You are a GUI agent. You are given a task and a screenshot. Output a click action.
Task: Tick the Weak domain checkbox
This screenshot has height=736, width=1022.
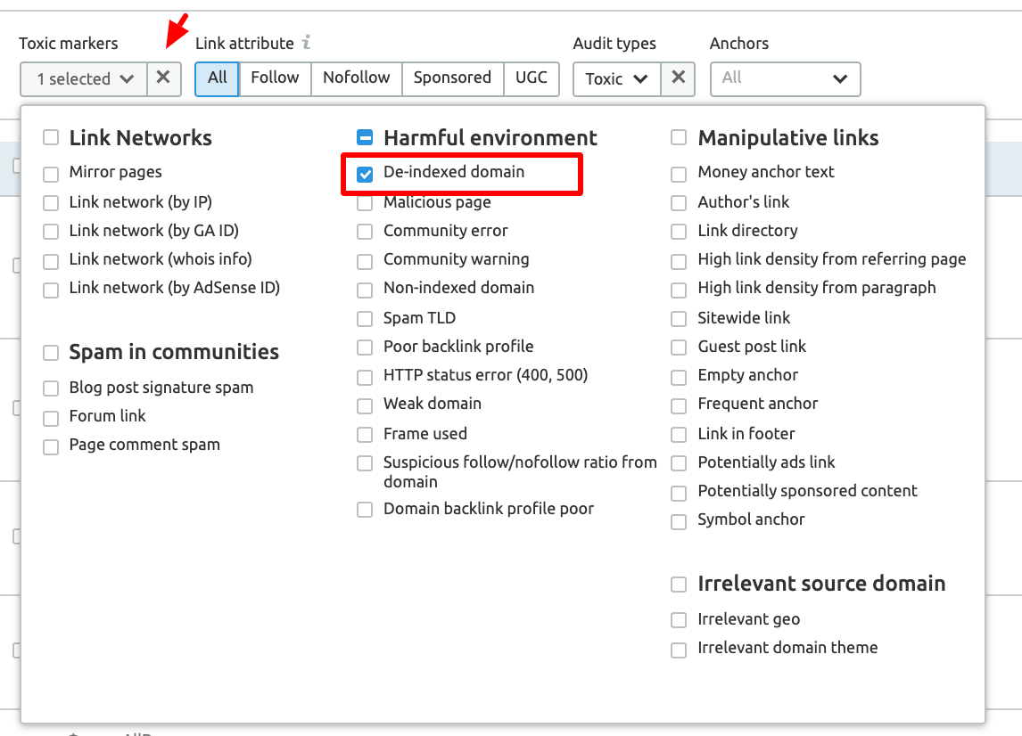[365, 405]
